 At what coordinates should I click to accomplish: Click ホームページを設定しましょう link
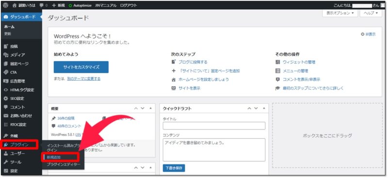coord(203,80)
